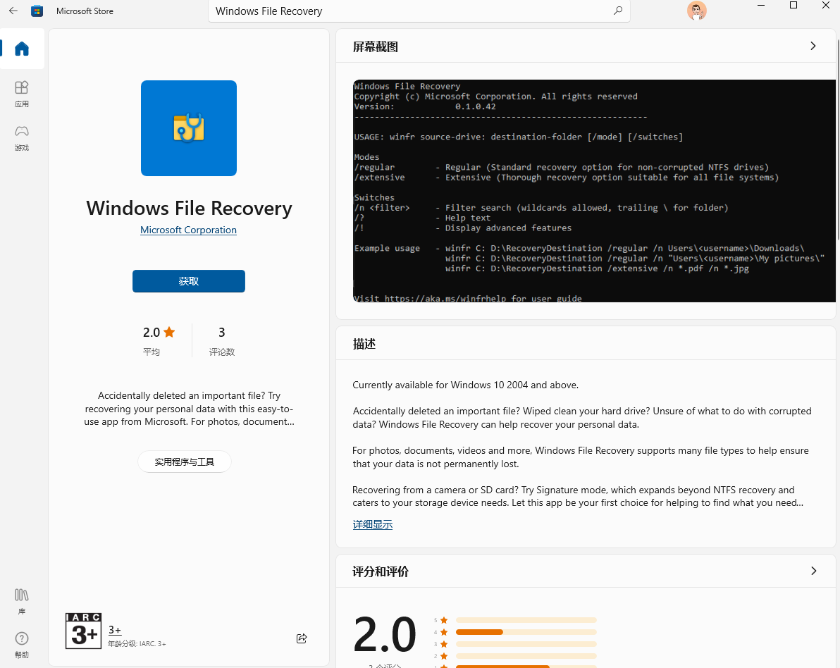Screen dimensions: 840x668
Task: Open the 库 (Library) section
Action: click(x=22, y=601)
